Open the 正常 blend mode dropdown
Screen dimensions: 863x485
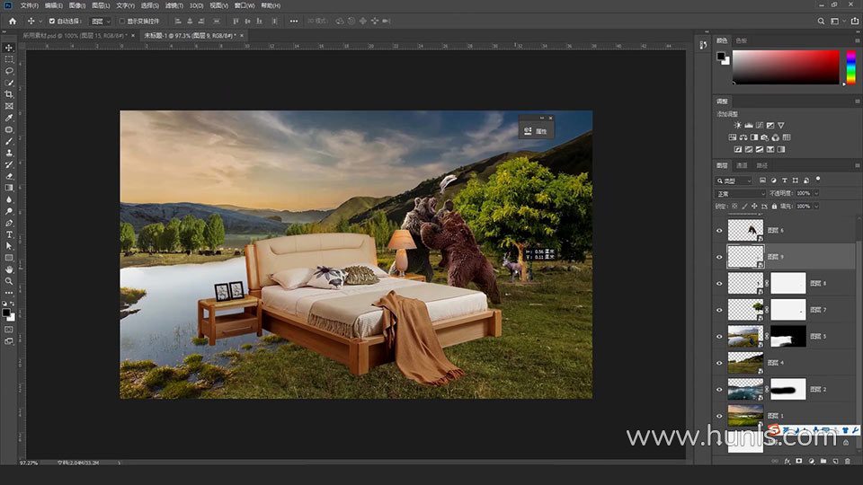click(741, 193)
